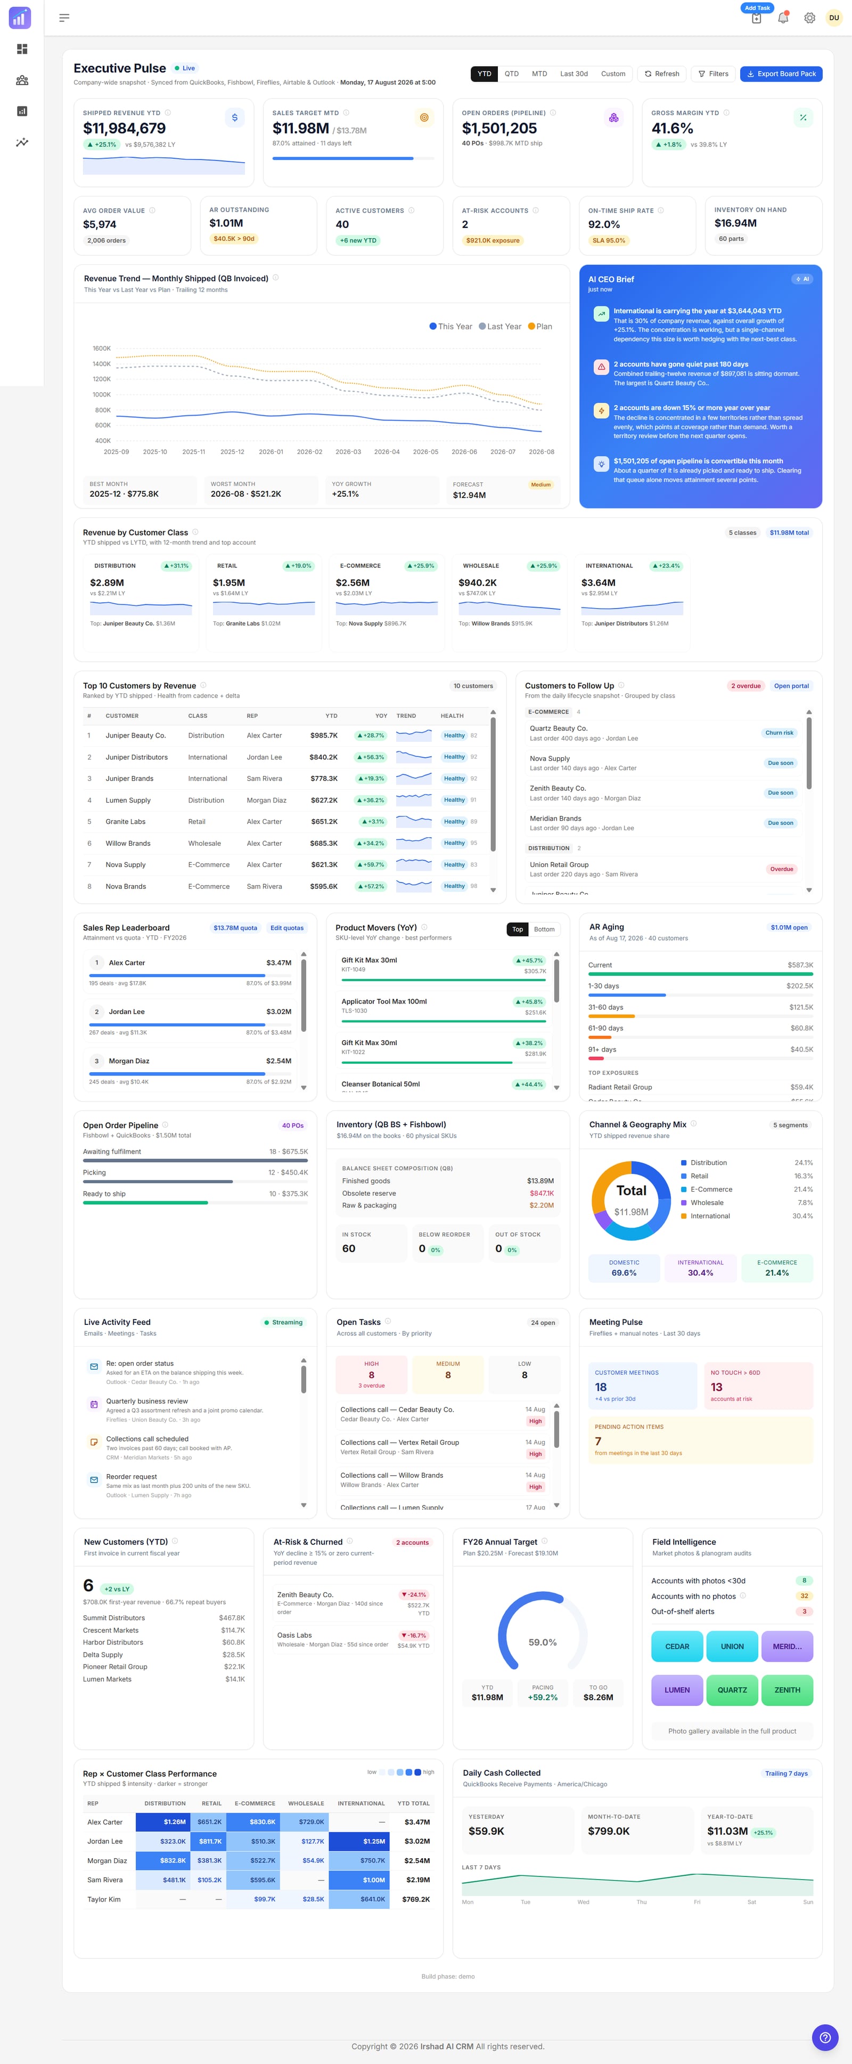This screenshot has height=2064, width=852.
Task: Open the trend line analytics sidebar icon
Action: click(x=22, y=143)
